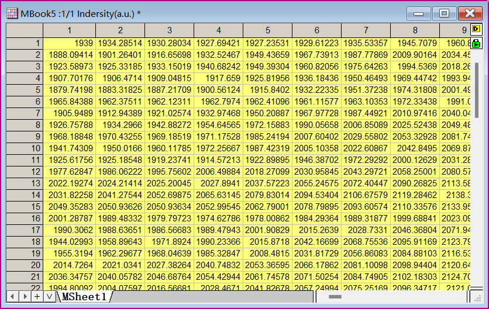Viewport: 489px width, 309px height.
Task: Select column 1 header
Action: coord(69,30)
